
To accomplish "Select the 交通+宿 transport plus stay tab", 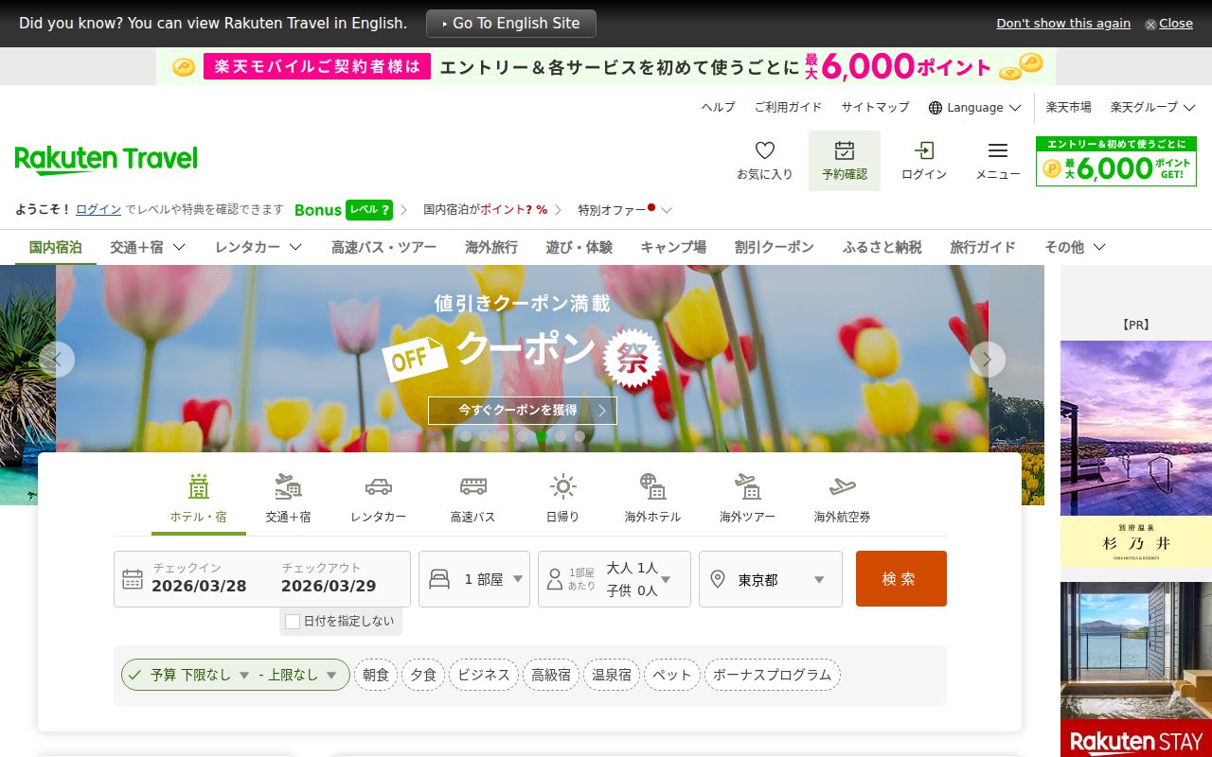I will click(288, 499).
